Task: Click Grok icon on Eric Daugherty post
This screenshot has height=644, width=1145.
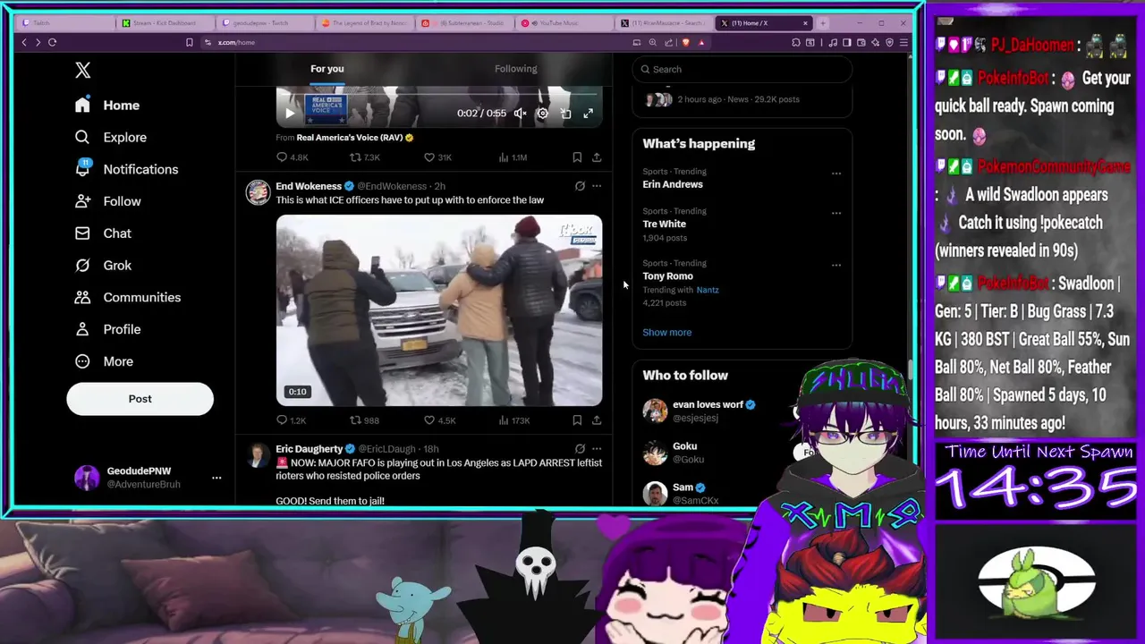Action: 580,449
